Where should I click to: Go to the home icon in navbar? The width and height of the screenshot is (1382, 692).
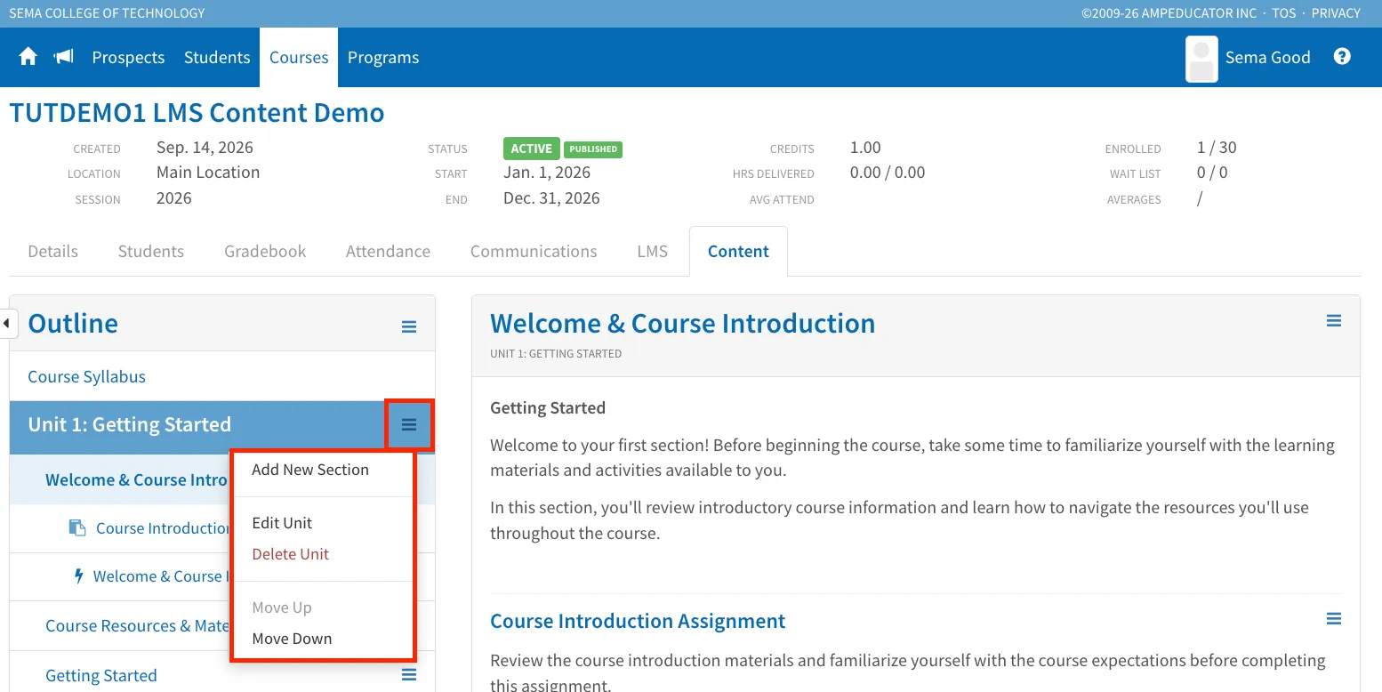coord(28,57)
